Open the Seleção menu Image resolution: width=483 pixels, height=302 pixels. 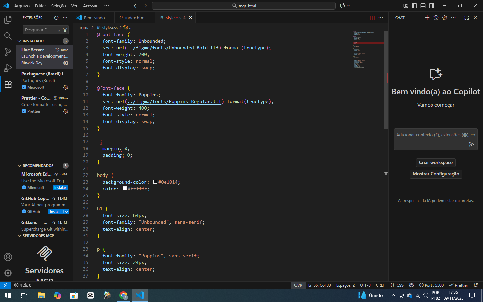pos(58,6)
